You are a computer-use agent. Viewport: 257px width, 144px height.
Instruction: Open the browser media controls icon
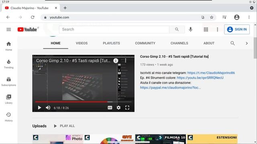click(x=224, y=17)
